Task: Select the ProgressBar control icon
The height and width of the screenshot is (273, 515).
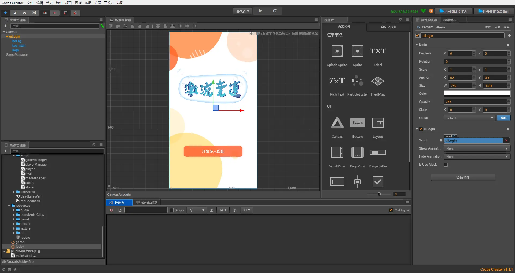Action: point(378,152)
